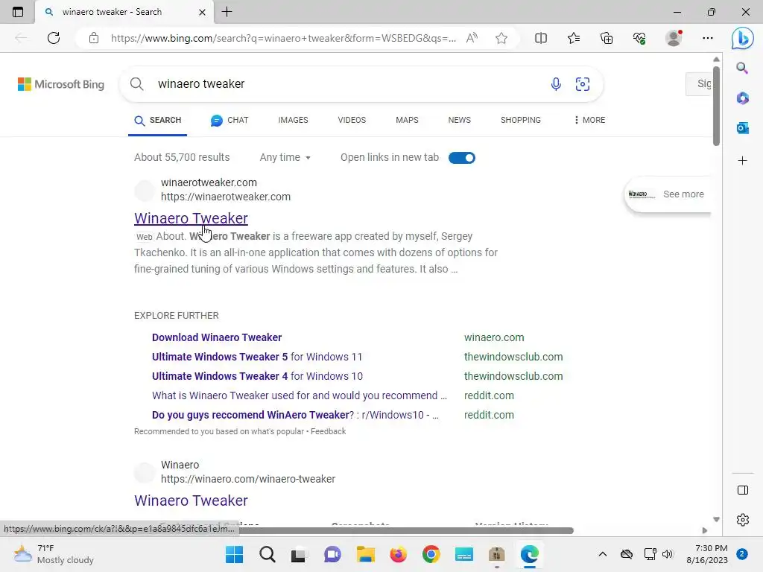
Task: Open Ultimate Windows Tweaker 5 link
Action: pos(257,357)
